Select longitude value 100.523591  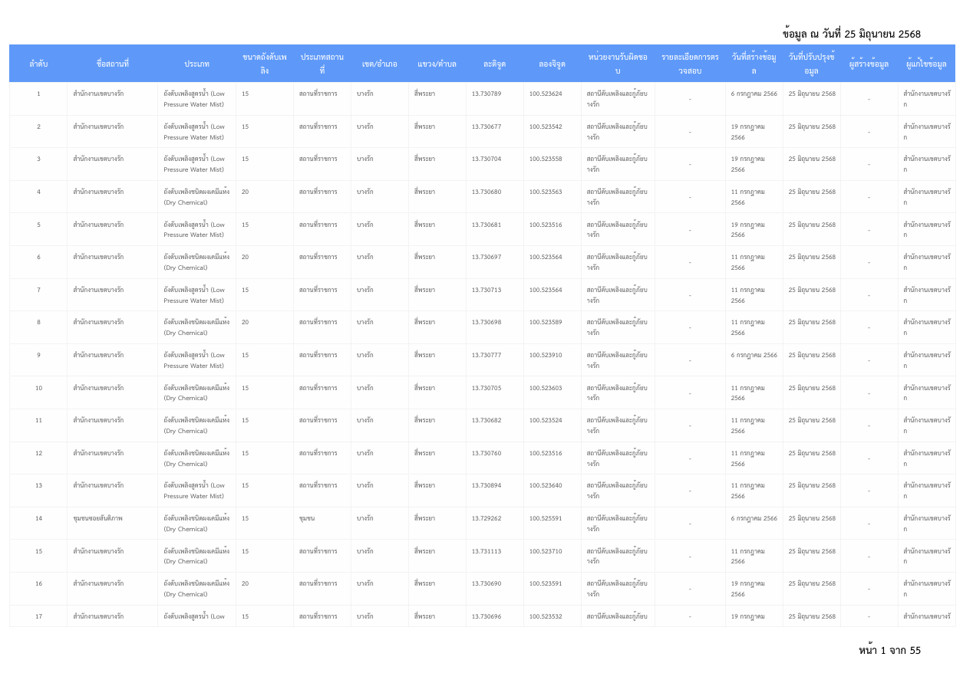click(546, 583)
